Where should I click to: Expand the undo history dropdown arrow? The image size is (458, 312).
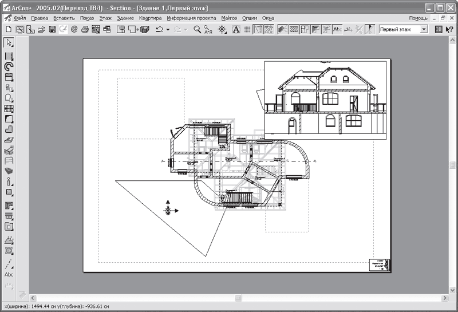pyautogui.click(x=168, y=30)
